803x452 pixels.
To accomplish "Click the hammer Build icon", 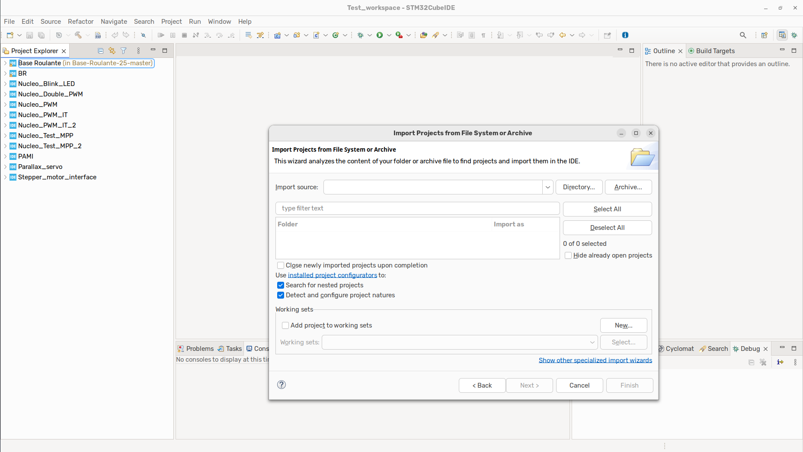I will [78, 35].
